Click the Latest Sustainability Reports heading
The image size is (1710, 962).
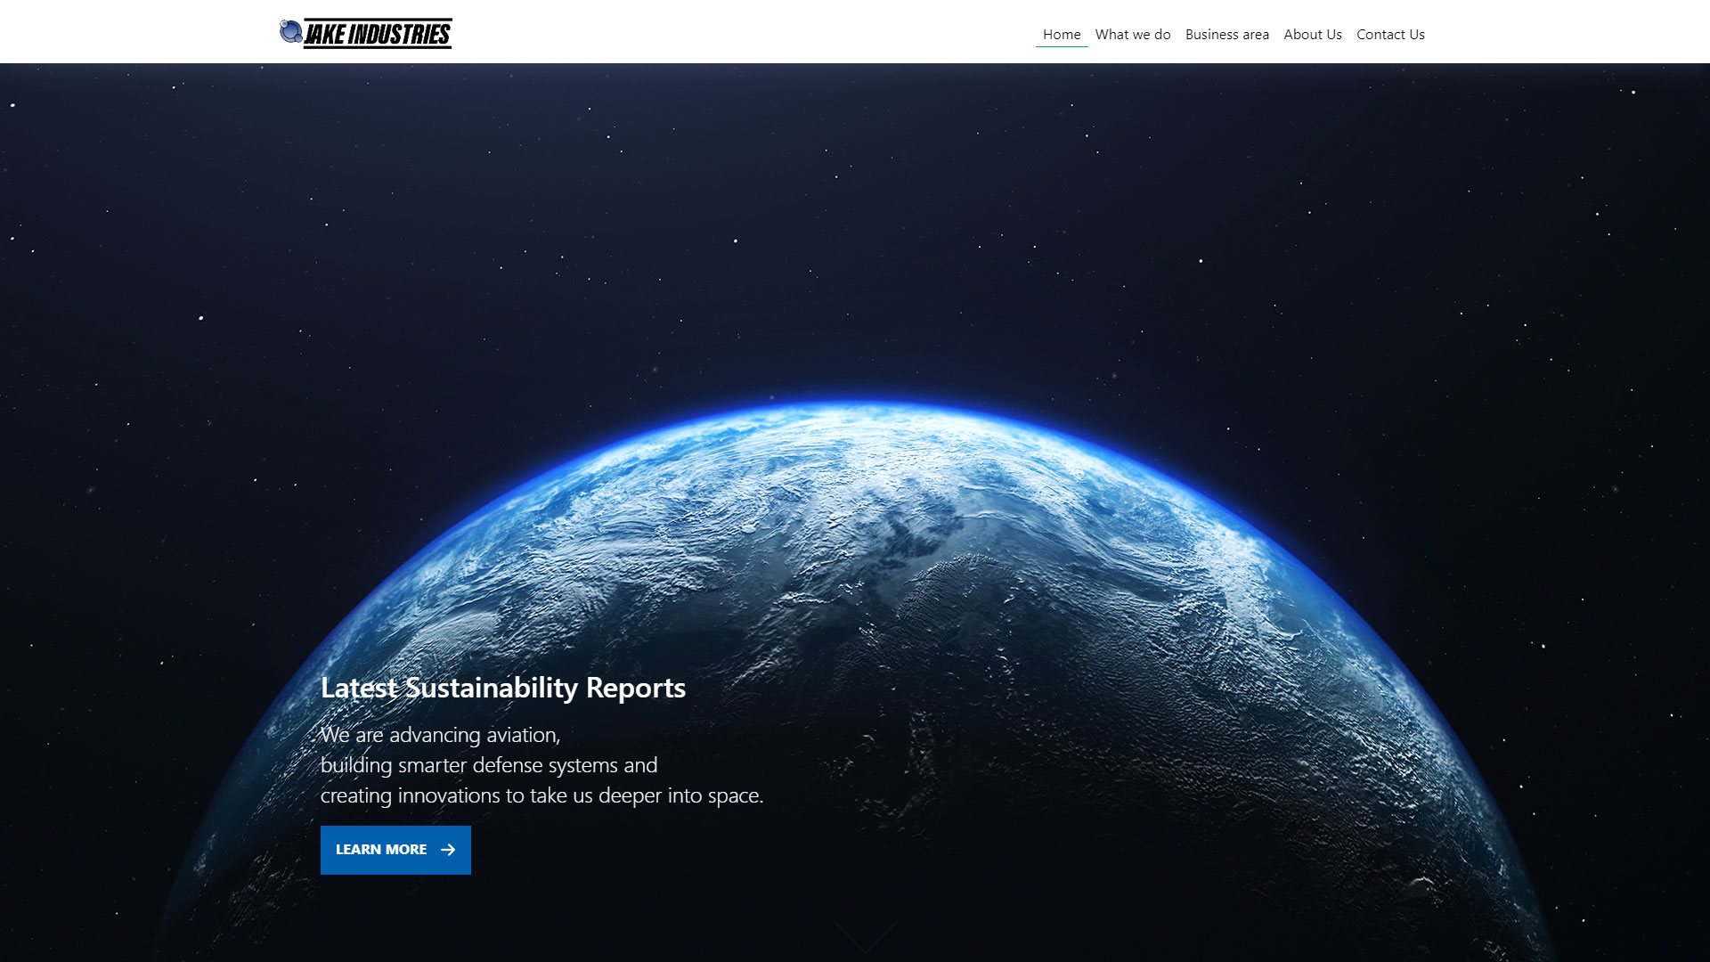pyautogui.click(x=502, y=688)
